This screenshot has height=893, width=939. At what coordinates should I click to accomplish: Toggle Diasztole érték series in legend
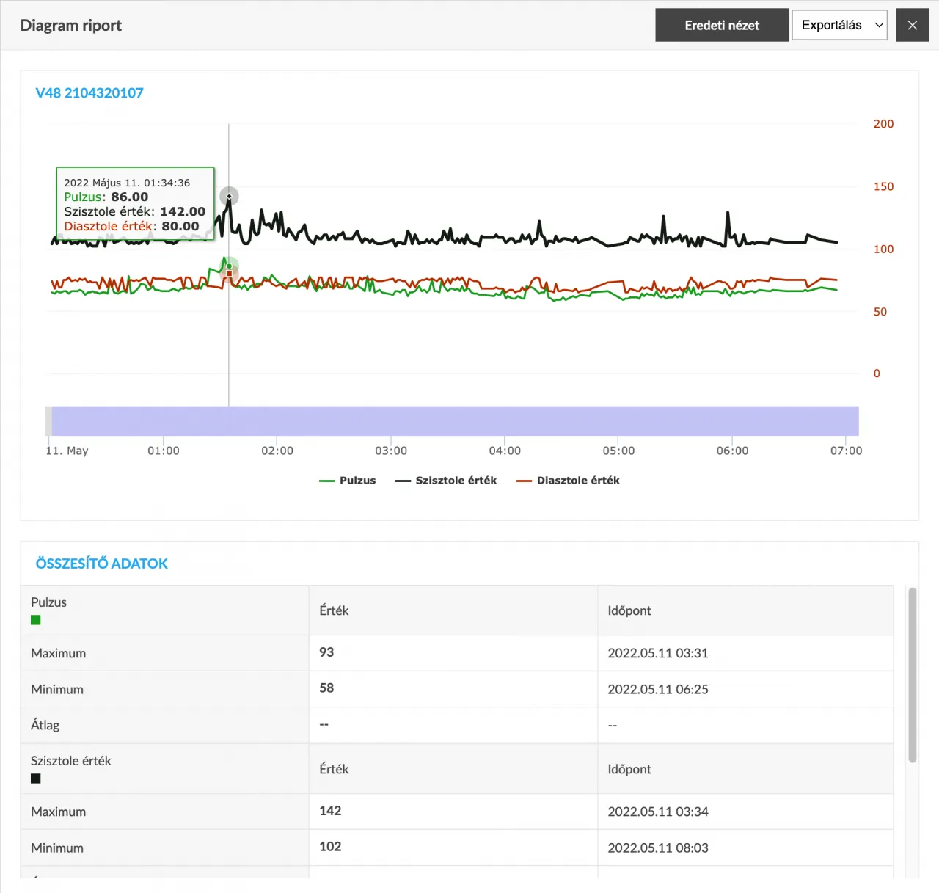point(568,481)
